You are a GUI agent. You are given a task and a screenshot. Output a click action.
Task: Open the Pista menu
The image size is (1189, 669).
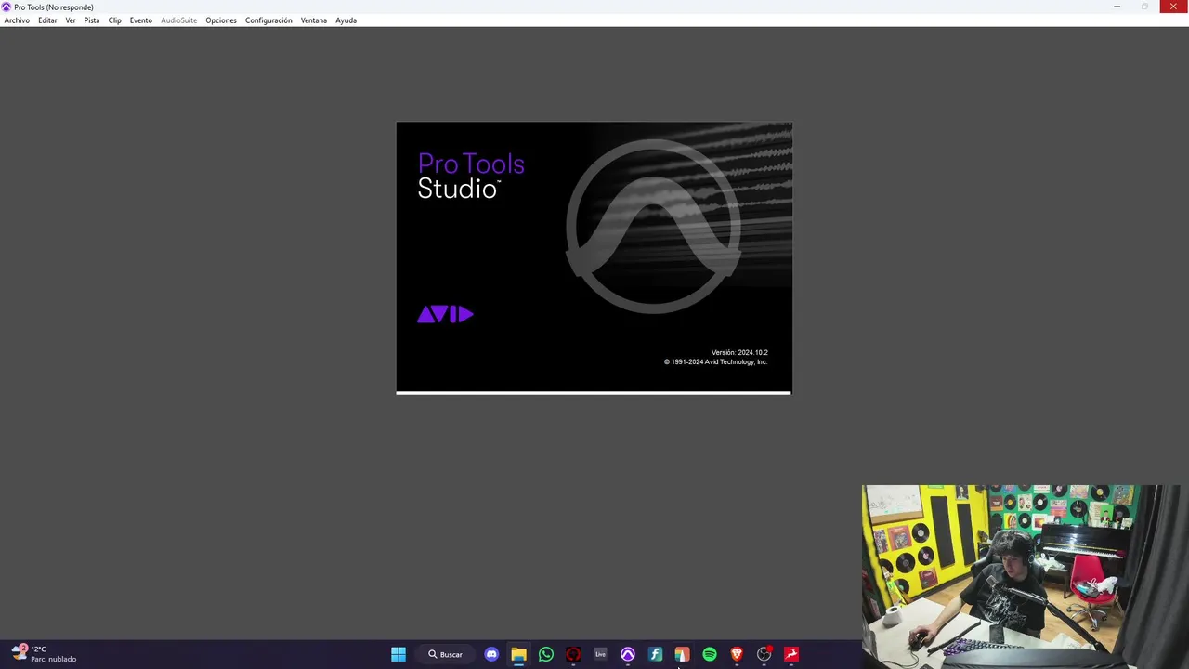pos(92,20)
